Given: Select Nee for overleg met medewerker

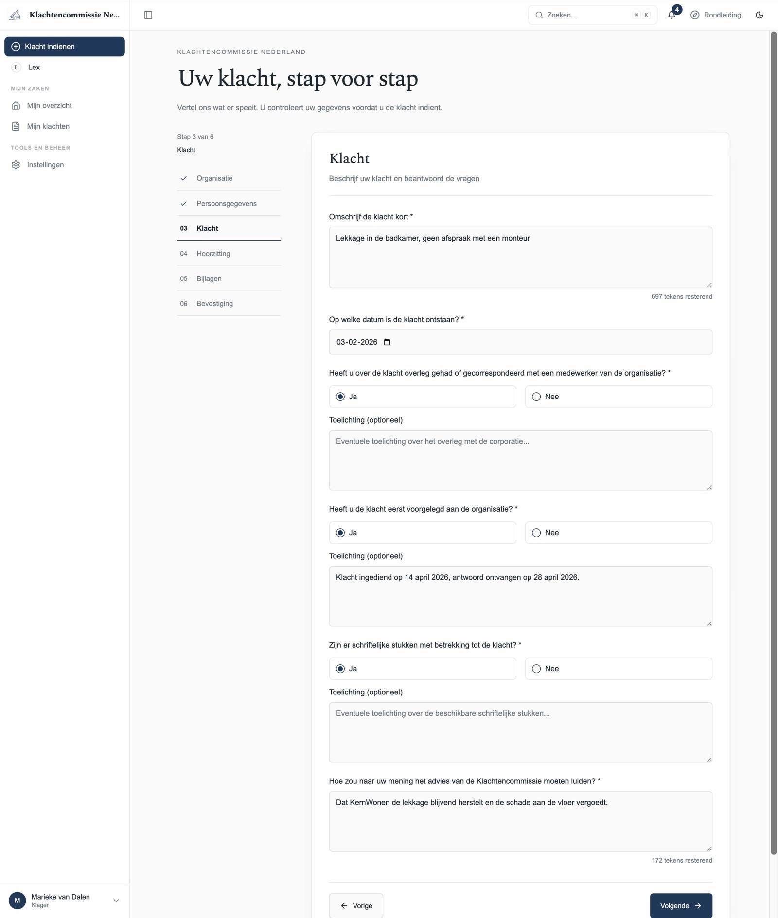Looking at the screenshot, I should pos(619,397).
